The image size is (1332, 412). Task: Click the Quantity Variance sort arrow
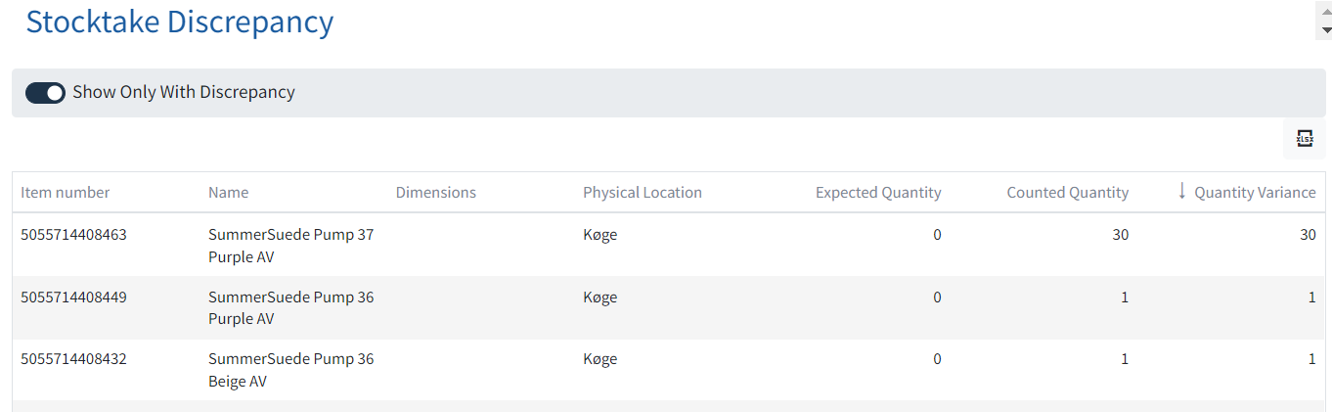1181,191
